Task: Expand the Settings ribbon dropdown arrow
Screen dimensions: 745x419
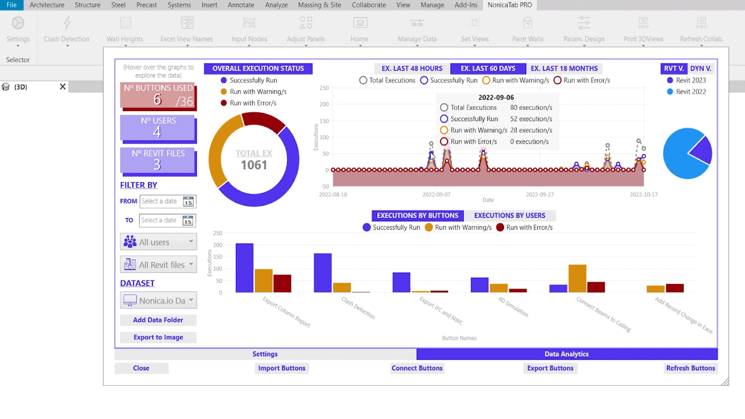Action: [18, 46]
